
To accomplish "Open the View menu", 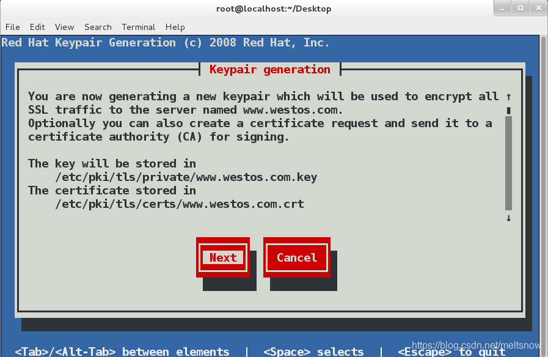I will pos(64,27).
